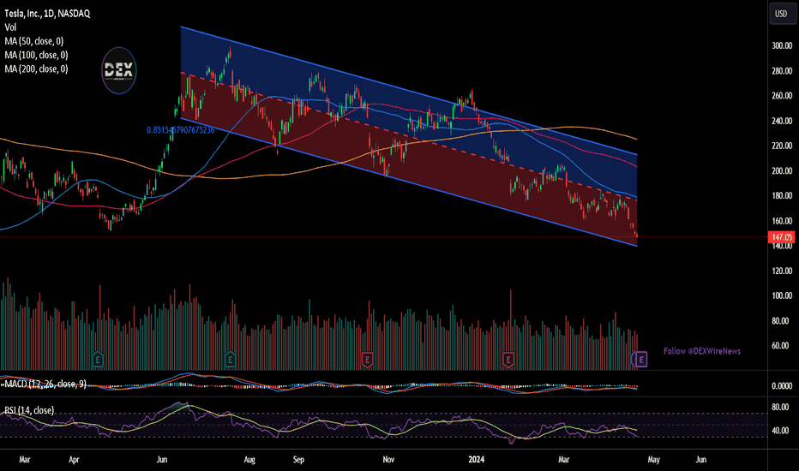The width and height of the screenshot is (799, 471).
Task: Click the 2024 label on time axis
Action: pyautogui.click(x=477, y=460)
